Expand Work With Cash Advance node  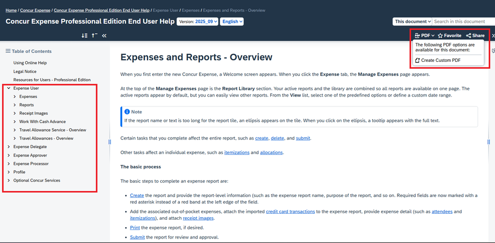pyautogui.click(x=14, y=121)
